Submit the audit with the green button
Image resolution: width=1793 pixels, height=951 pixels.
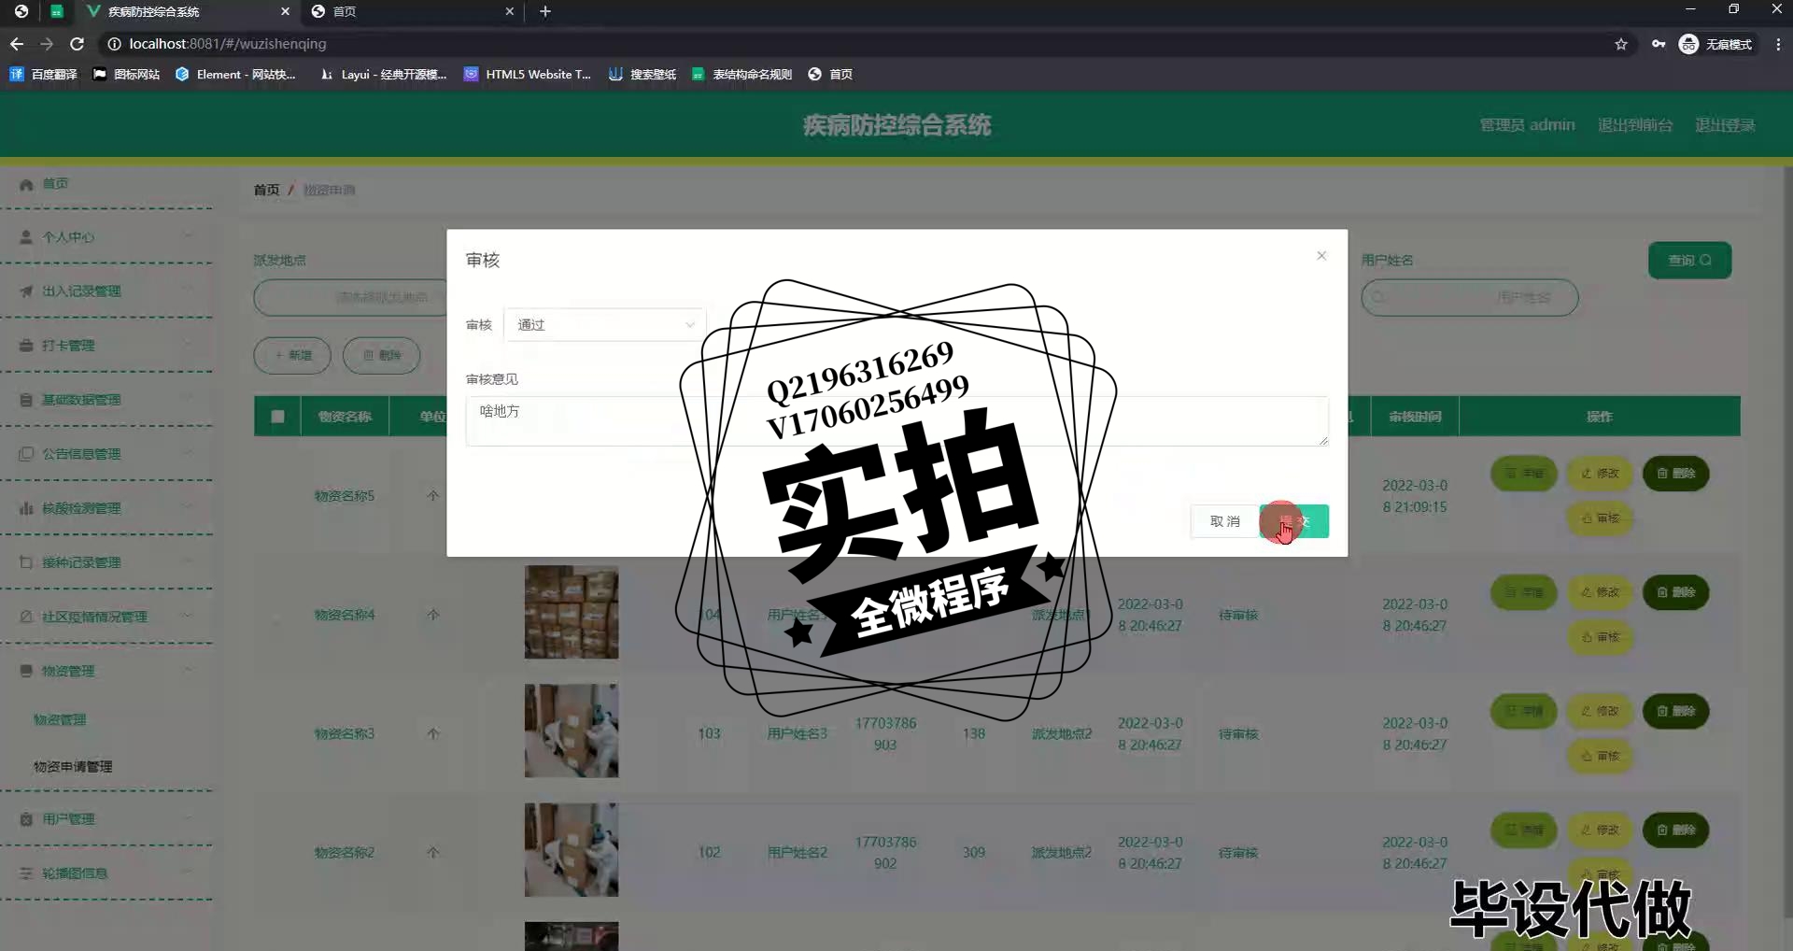pos(1294,521)
